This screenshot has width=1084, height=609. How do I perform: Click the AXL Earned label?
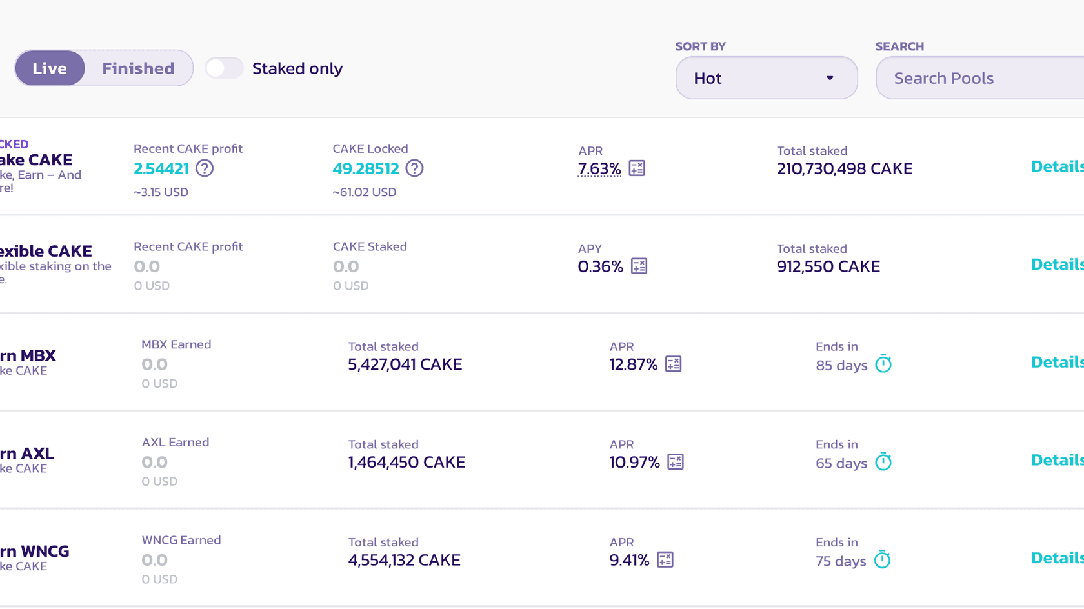tap(176, 443)
